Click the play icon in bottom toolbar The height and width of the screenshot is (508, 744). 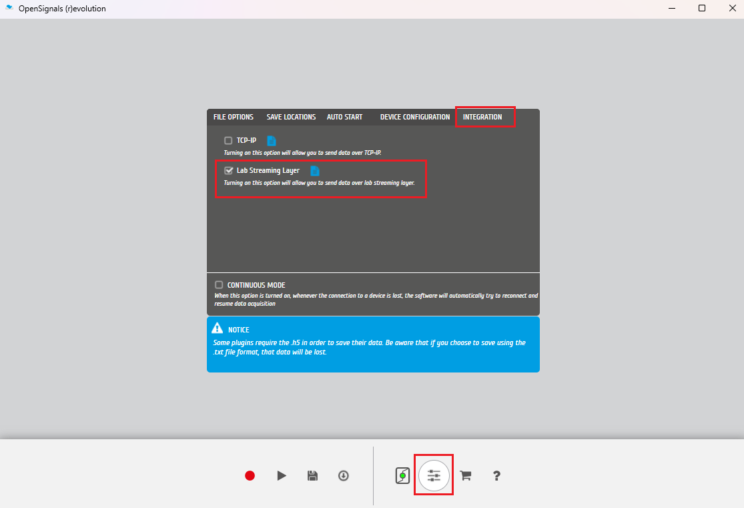[282, 476]
